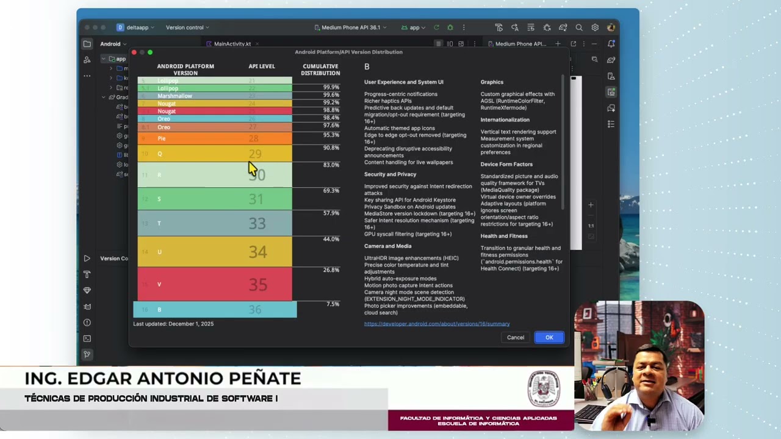
Task: Open the Logcat cat icon
Action: [x=87, y=307]
